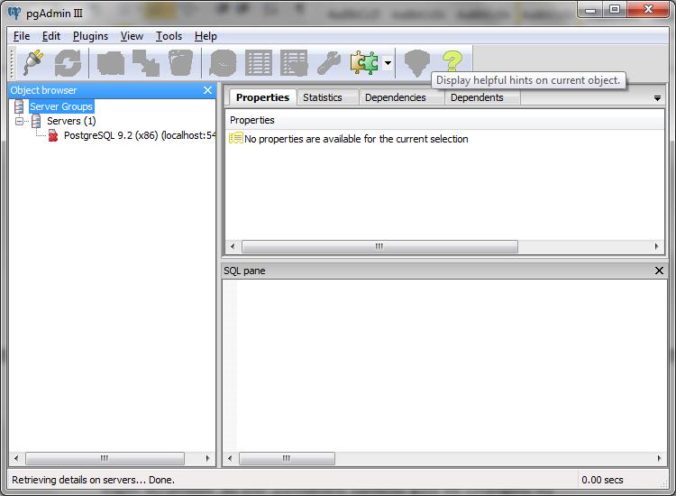Open the SQL query tool icon

(x=223, y=63)
